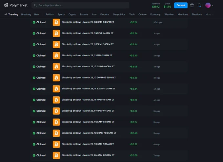Image resolution: width=223 pixels, height=162 pixels.
Task: Open the Esports category
Action: [84, 14]
